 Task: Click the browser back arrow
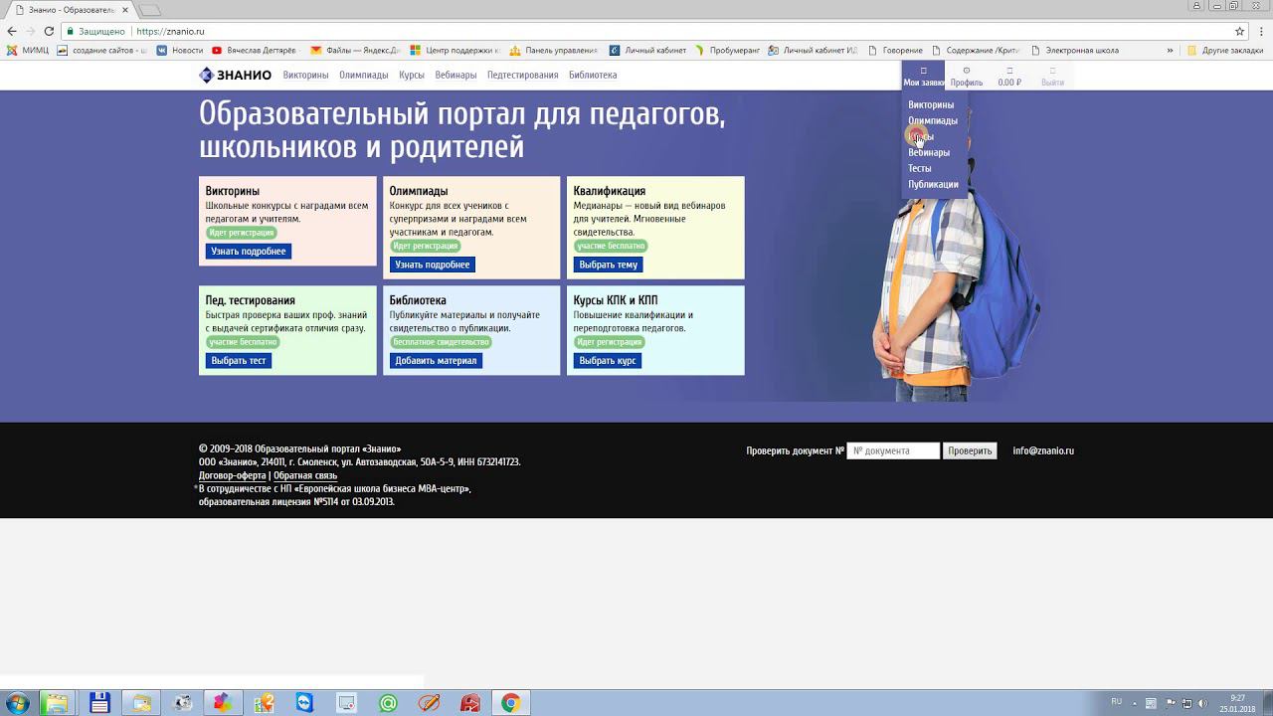[x=11, y=31]
